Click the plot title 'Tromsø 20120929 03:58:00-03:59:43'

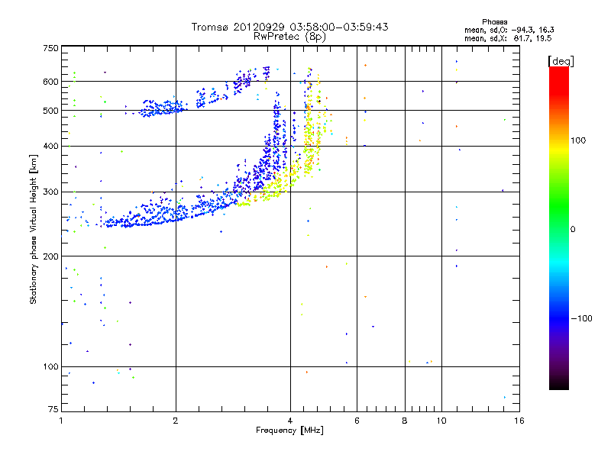point(289,27)
